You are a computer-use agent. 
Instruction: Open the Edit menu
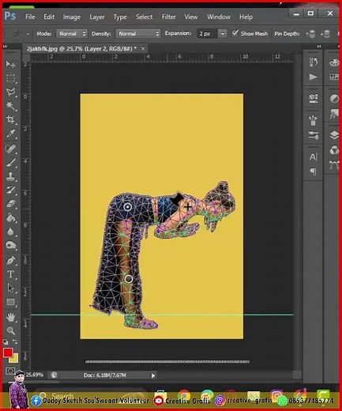tap(49, 17)
